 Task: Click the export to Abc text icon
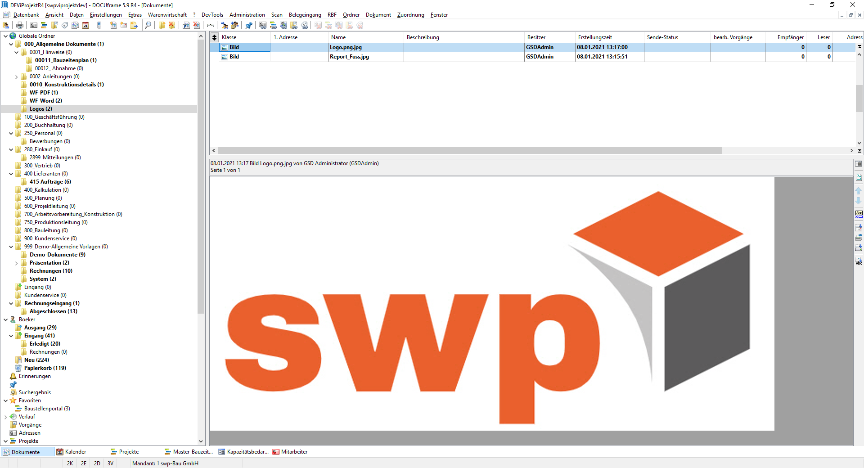[x=859, y=261]
